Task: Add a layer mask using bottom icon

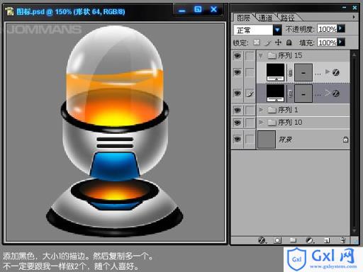Action: pyautogui.click(x=277, y=240)
